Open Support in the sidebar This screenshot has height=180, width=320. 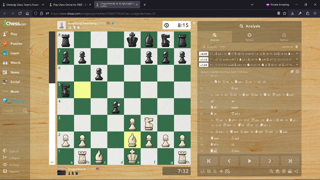(11, 171)
